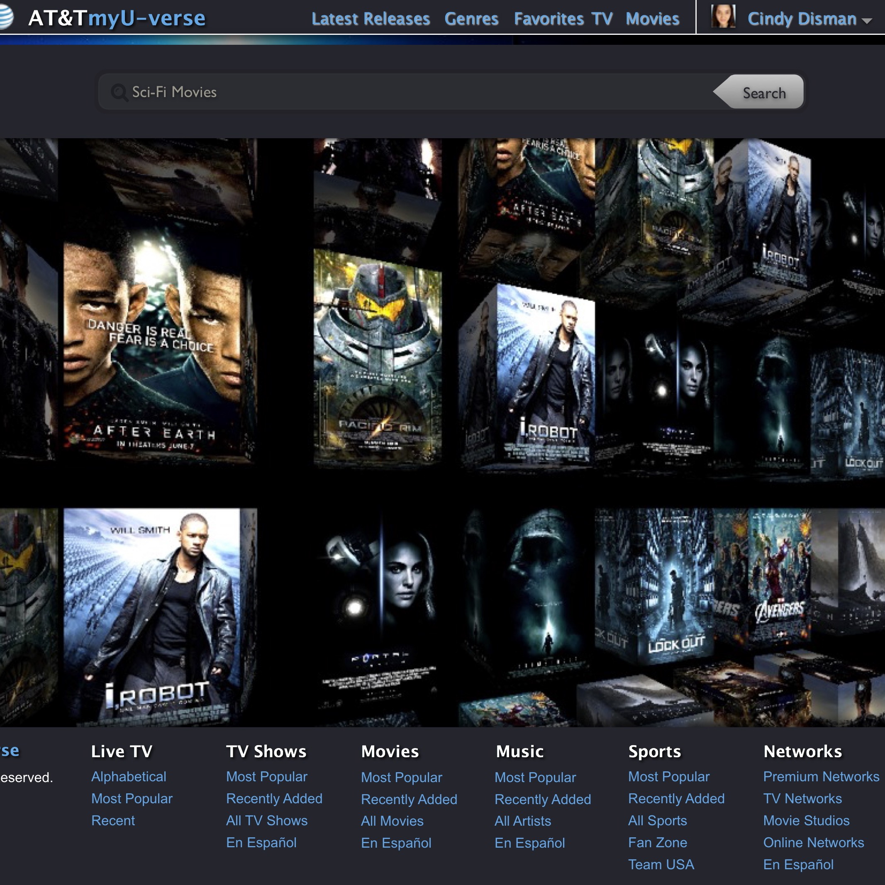885x885 pixels.
Task: Open Cindy Disman's profile picture
Action: coord(723,17)
